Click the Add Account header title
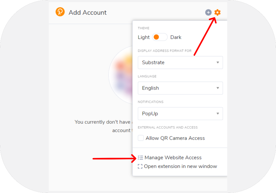The width and height of the screenshot is (276, 193). coord(88,13)
